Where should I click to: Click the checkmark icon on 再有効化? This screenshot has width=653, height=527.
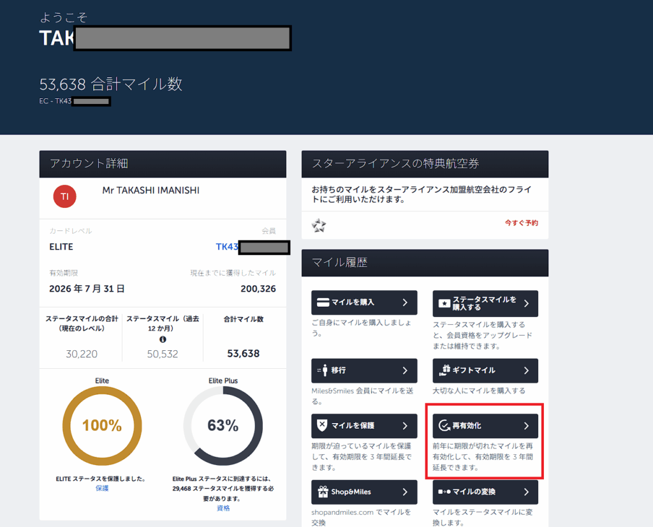point(444,426)
